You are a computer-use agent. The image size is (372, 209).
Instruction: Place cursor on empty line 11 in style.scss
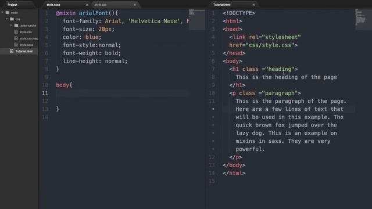(122, 93)
